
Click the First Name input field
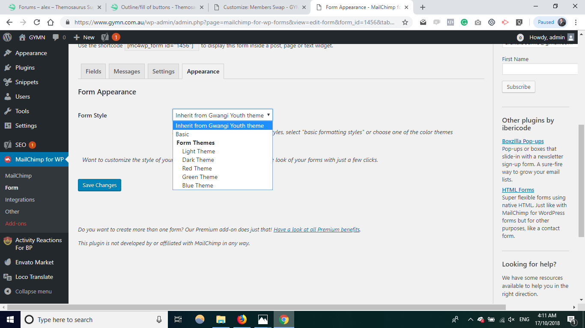(540, 69)
